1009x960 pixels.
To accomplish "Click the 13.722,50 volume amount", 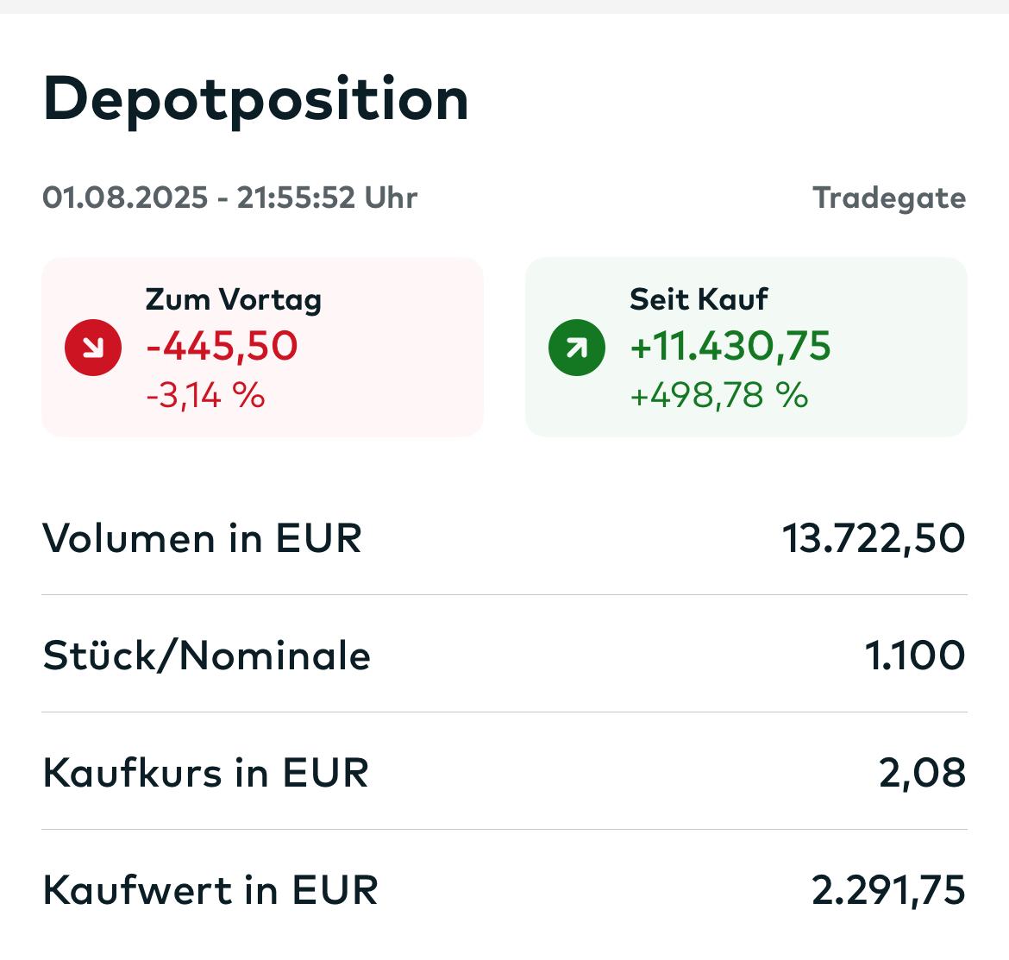I will click(x=873, y=538).
